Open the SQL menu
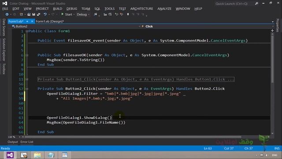282x159 pixels. 97,9
